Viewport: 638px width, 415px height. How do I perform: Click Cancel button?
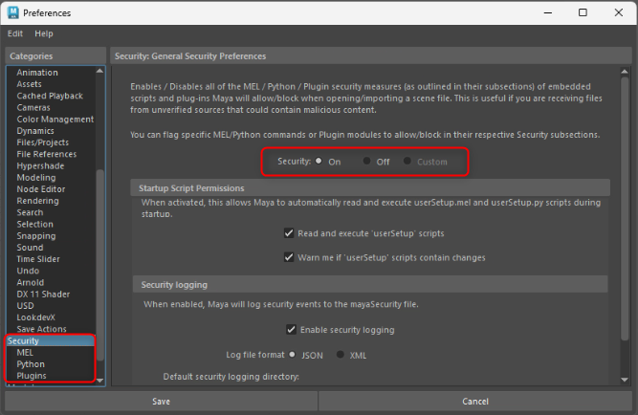475,402
